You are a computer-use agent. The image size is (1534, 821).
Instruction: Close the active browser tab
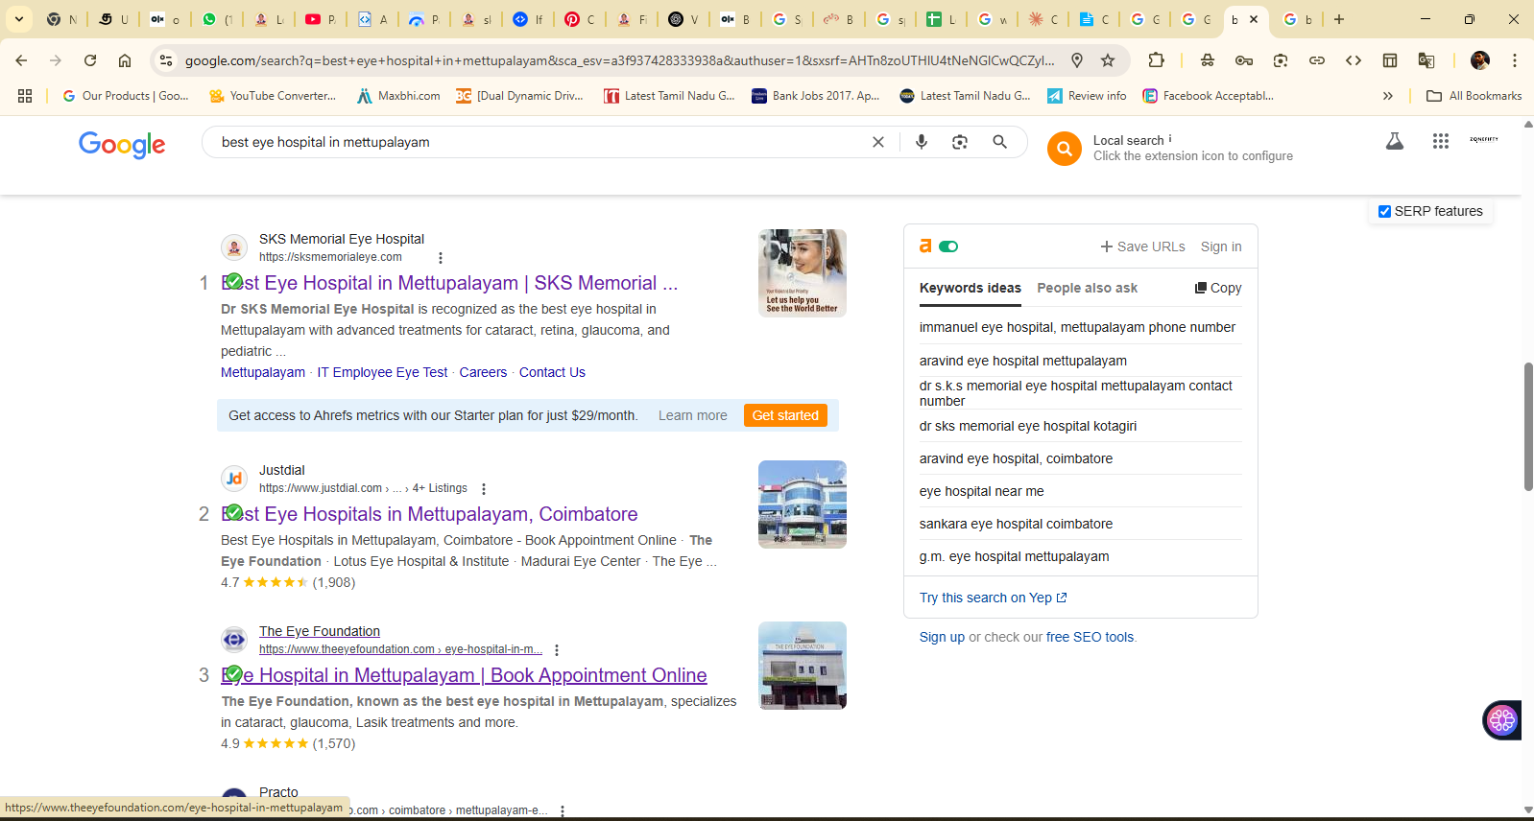tap(1254, 19)
